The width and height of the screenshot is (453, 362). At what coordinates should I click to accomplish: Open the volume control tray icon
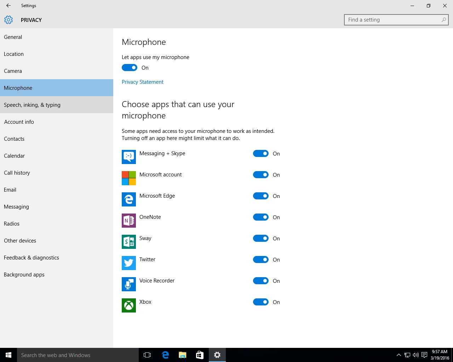(415, 355)
